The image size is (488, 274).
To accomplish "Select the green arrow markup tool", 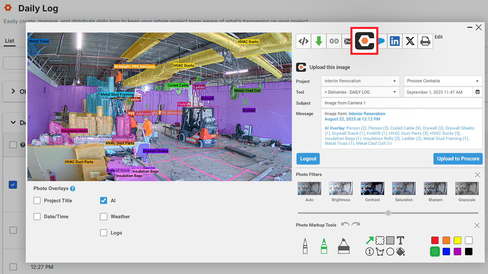I will click(370, 241).
